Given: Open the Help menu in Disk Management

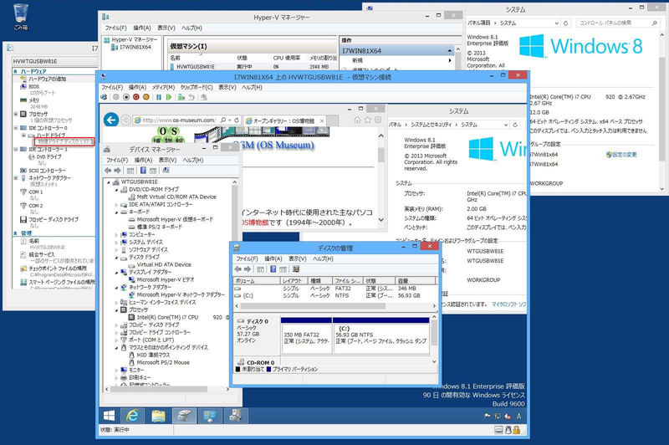Looking at the screenshot, I should point(323,258).
